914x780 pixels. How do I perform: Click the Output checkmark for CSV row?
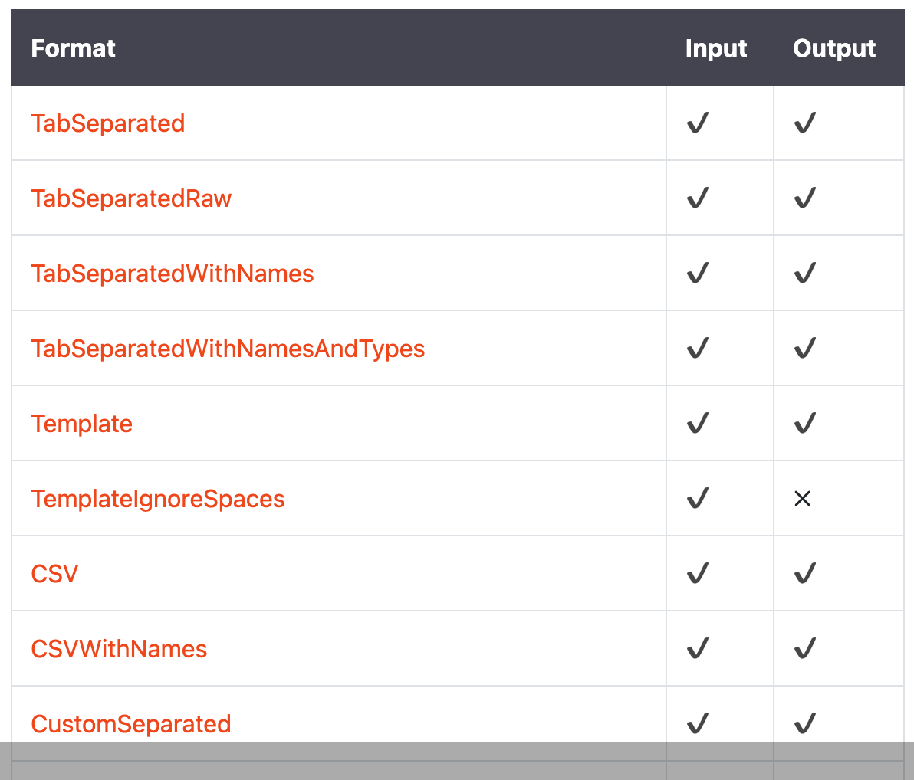(x=805, y=573)
